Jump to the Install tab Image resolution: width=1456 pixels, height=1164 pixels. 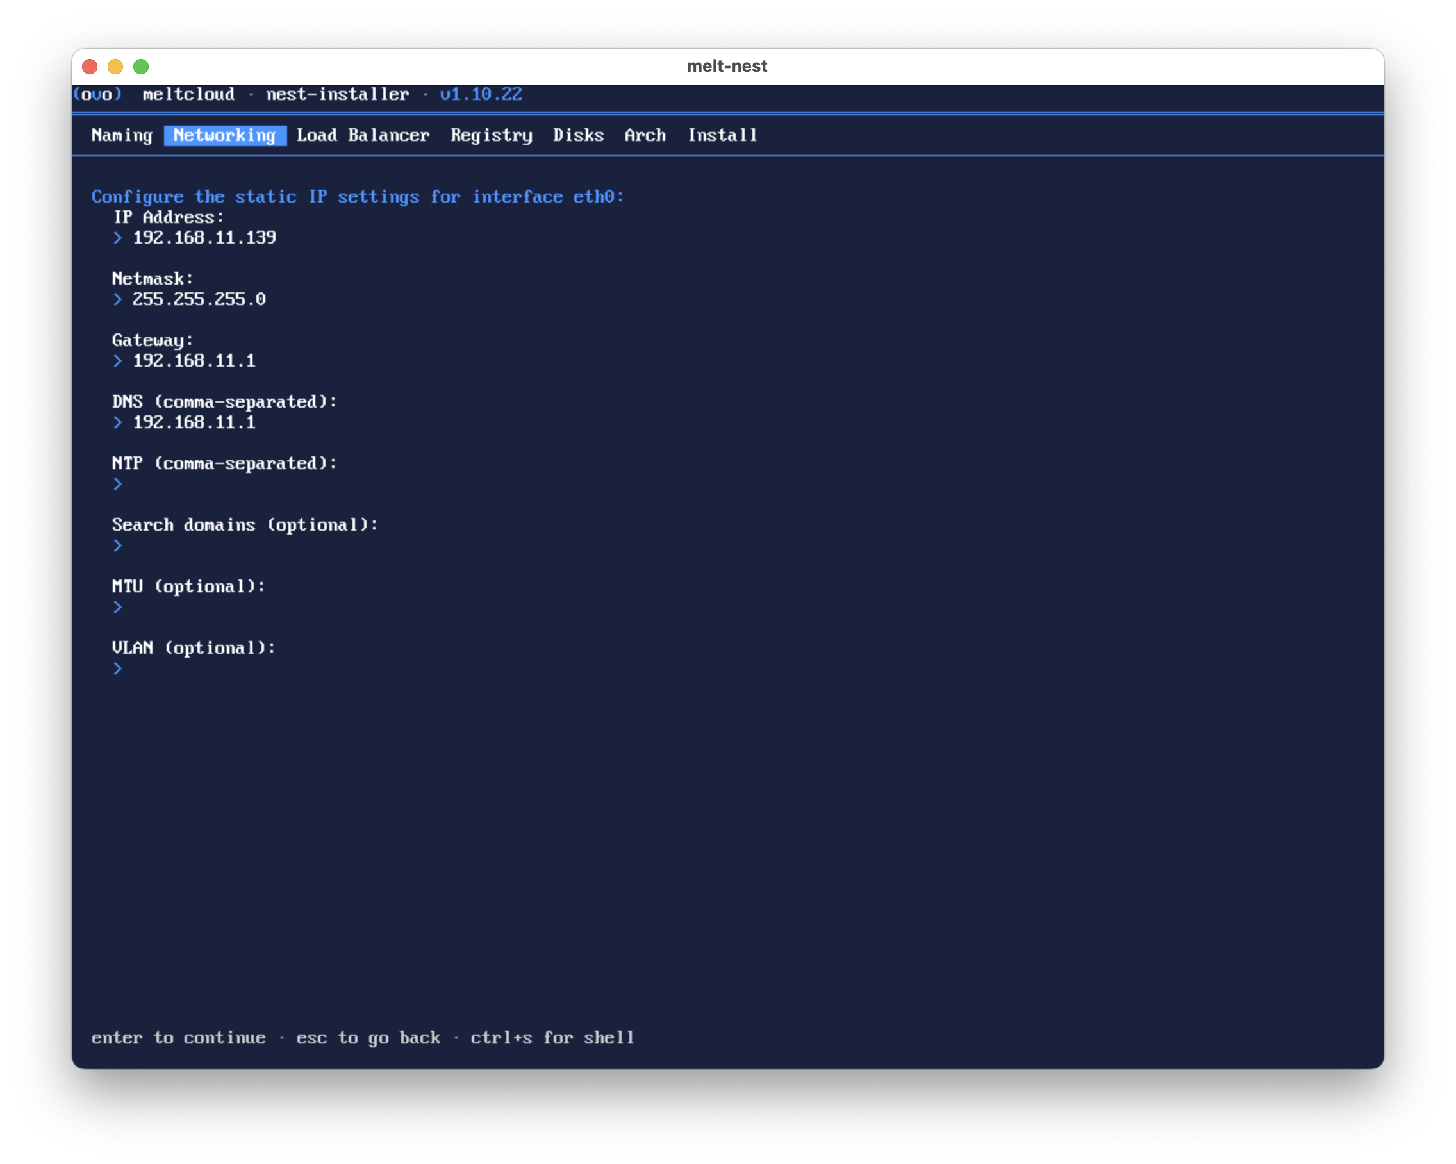tap(722, 135)
